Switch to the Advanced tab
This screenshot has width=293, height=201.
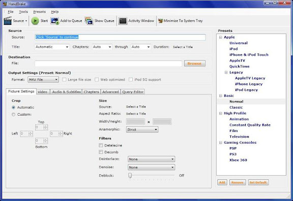[110, 92]
